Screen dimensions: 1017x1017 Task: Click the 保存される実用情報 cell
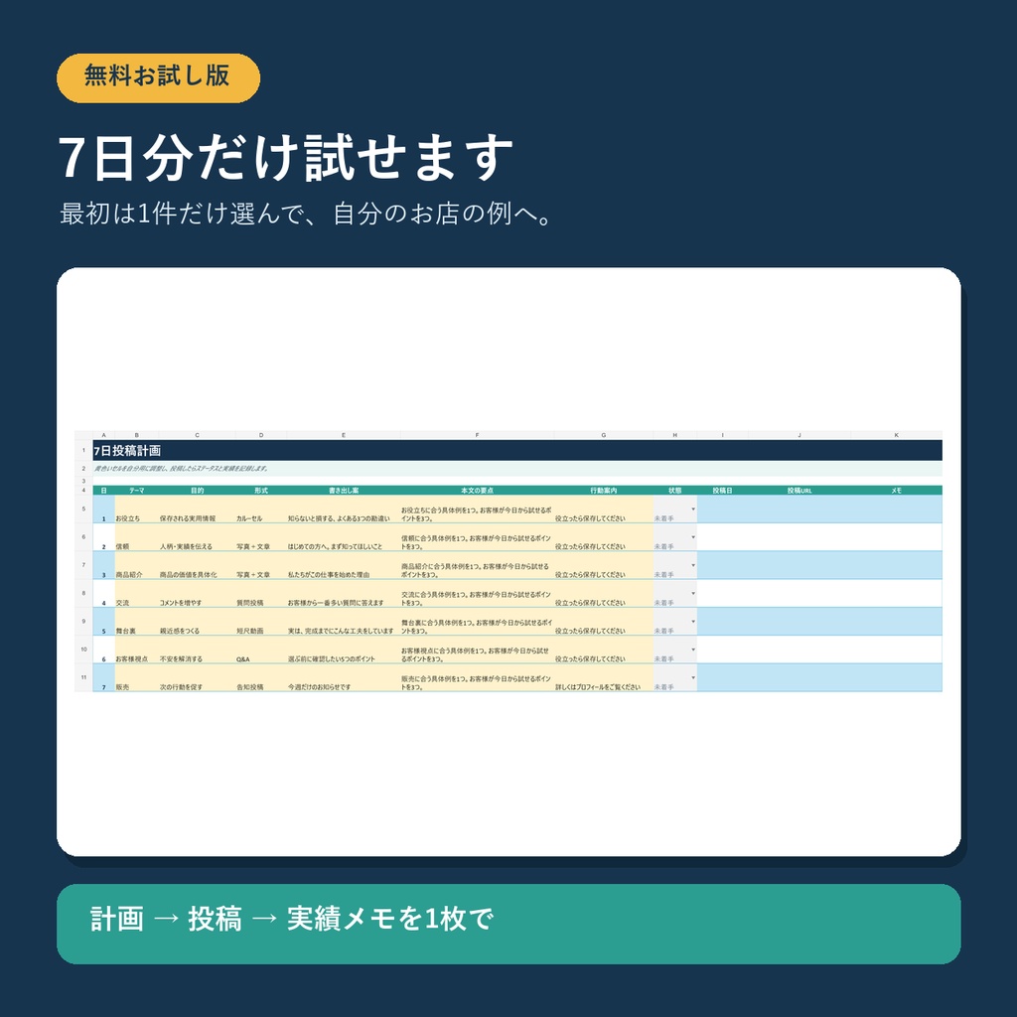click(197, 509)
